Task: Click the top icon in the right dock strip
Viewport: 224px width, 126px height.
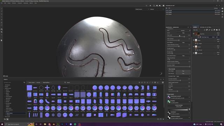Action: coord(223,8)
